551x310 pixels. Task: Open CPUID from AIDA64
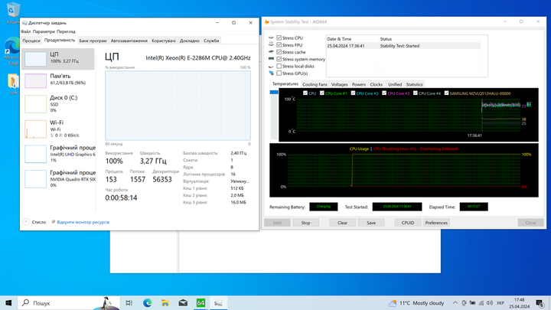[x=408, y=223]
